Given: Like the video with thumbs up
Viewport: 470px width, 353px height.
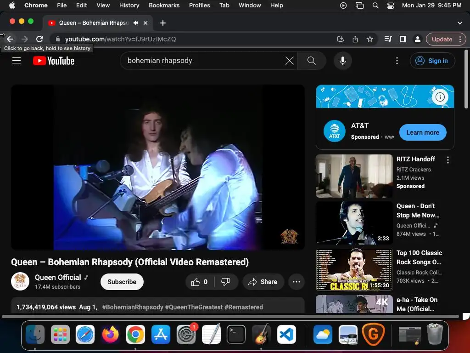Looking at the screenshot, I should click(x=200, y=282).
